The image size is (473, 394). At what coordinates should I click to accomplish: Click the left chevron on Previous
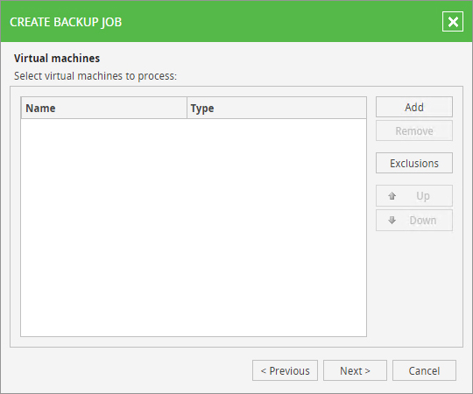pyautogui.click(x=264, y=370)
